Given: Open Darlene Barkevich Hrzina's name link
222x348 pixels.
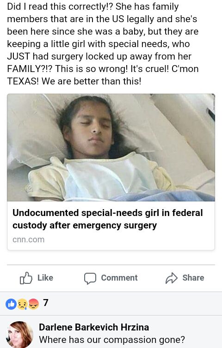Looking at the screenshot, I should [x=94, y=327].
